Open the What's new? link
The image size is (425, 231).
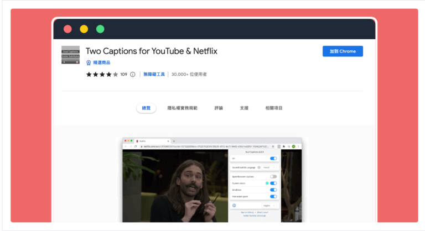coord(263,213)
